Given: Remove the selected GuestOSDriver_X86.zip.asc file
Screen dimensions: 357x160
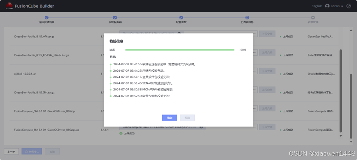Looking at the screenshot, I should (x=201, y=127).
